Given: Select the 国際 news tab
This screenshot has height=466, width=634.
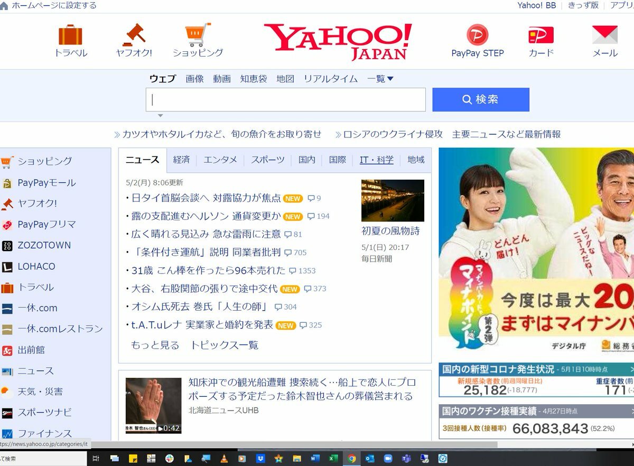Looking at the screenshot, I should click(x=338, y=160).
